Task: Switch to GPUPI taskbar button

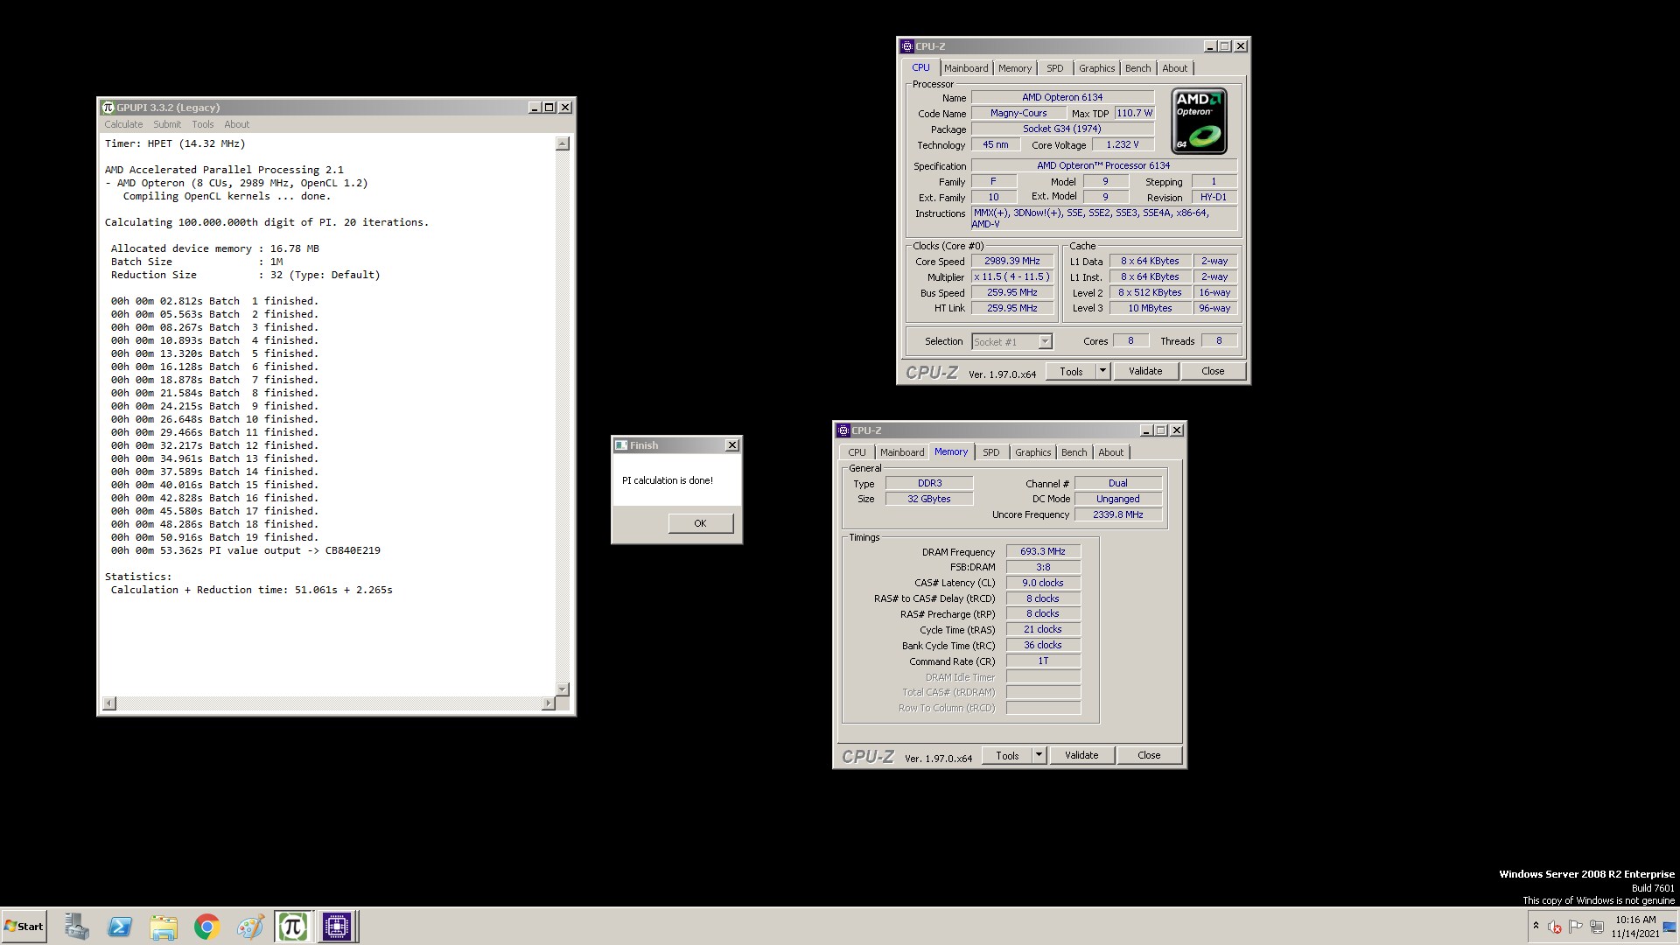Action: [293, 927]
